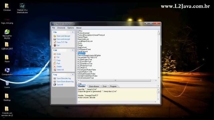This screenshot has height=120, width=214.
Task: Open the Christian folder on desktop
Action: click(7, 7)
